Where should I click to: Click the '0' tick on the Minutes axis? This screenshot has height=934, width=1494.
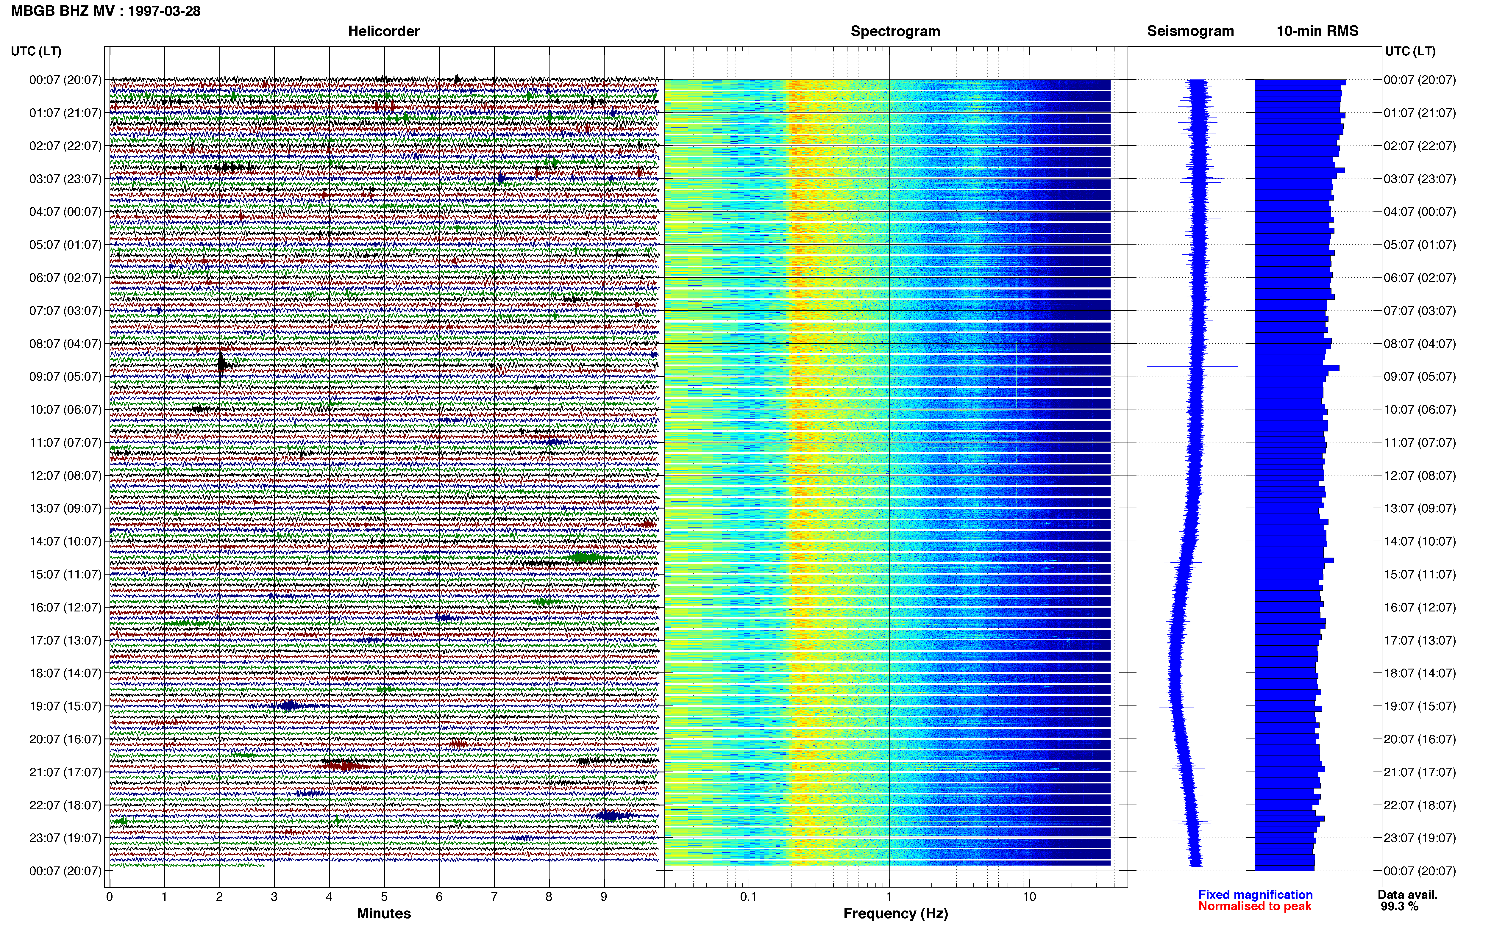(109, 897)
